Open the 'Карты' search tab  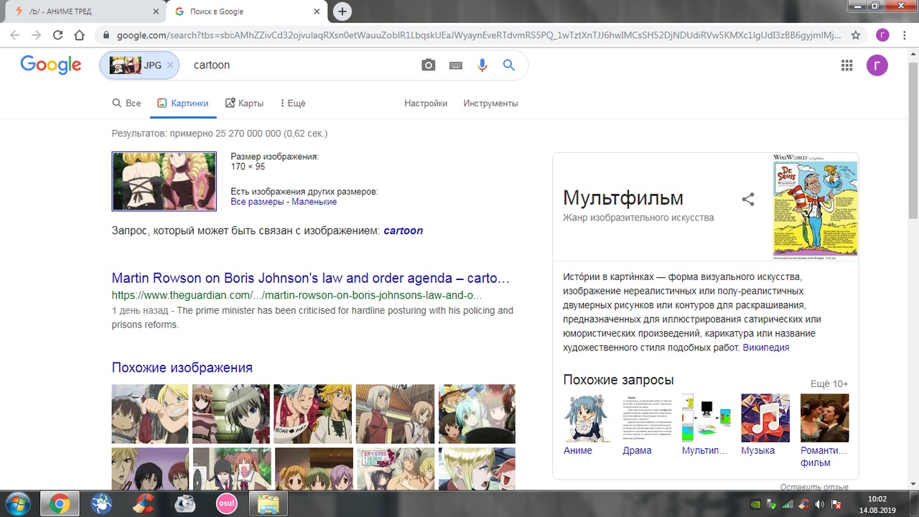pyautogui.click(x=244, y=103)
